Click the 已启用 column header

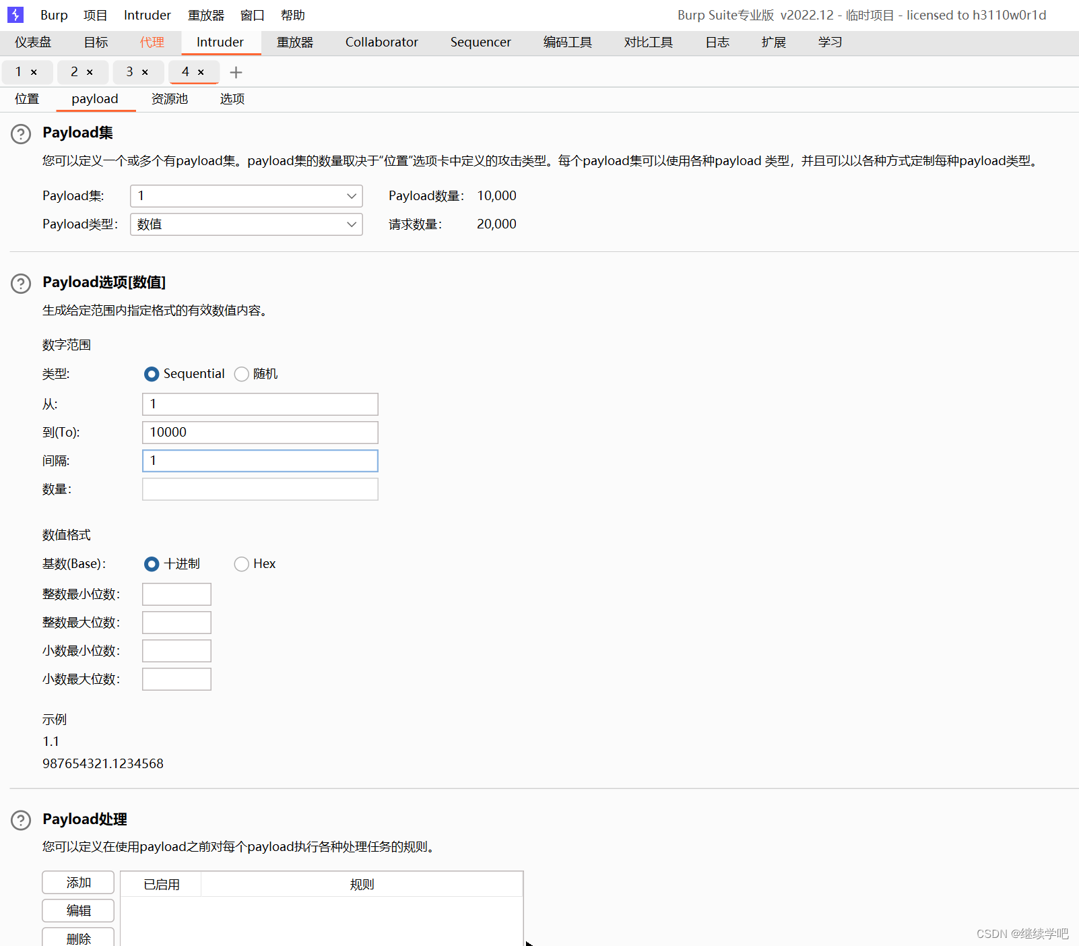click(x=162, y=885)
